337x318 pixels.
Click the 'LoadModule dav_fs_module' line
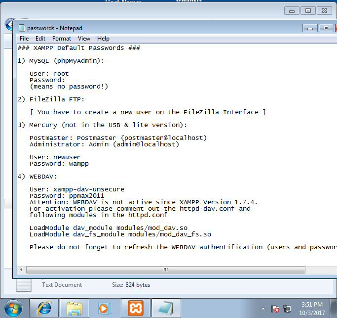(120, 234)
